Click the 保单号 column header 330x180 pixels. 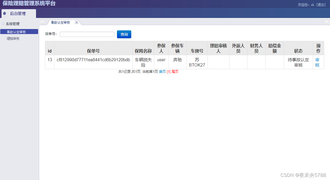point(93,48)
